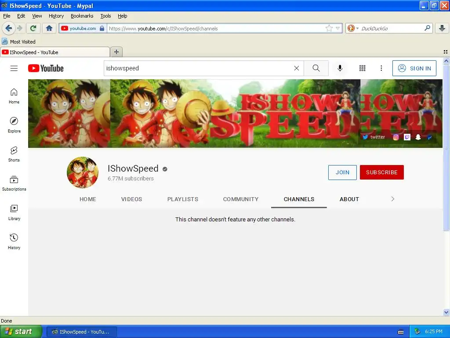Click the page scrollbar down arrow
Image resolution: width=450 pixels, height=338 pixels.
click(446, 312)
